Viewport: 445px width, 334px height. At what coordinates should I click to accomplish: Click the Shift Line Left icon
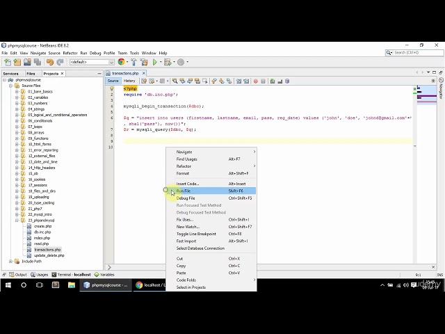click(238, 81)
